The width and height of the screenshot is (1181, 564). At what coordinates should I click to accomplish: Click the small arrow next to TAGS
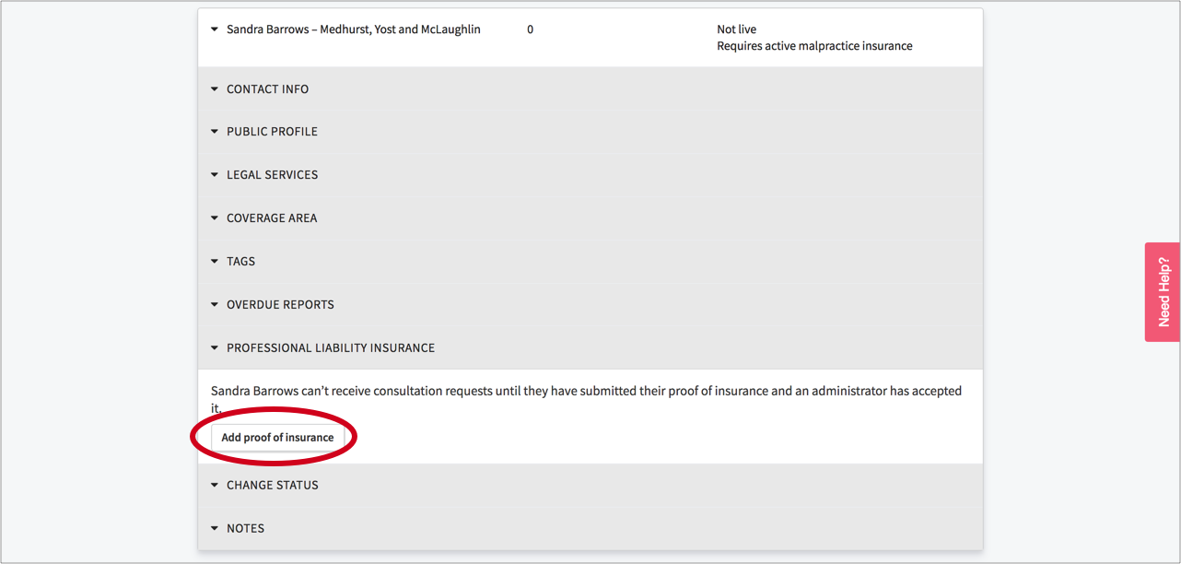[x=215, y=262]
